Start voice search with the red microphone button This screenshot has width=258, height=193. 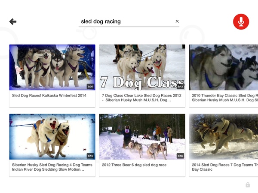(241, 22)
